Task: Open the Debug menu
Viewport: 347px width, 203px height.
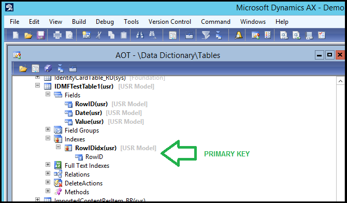Action: point(105,22)
